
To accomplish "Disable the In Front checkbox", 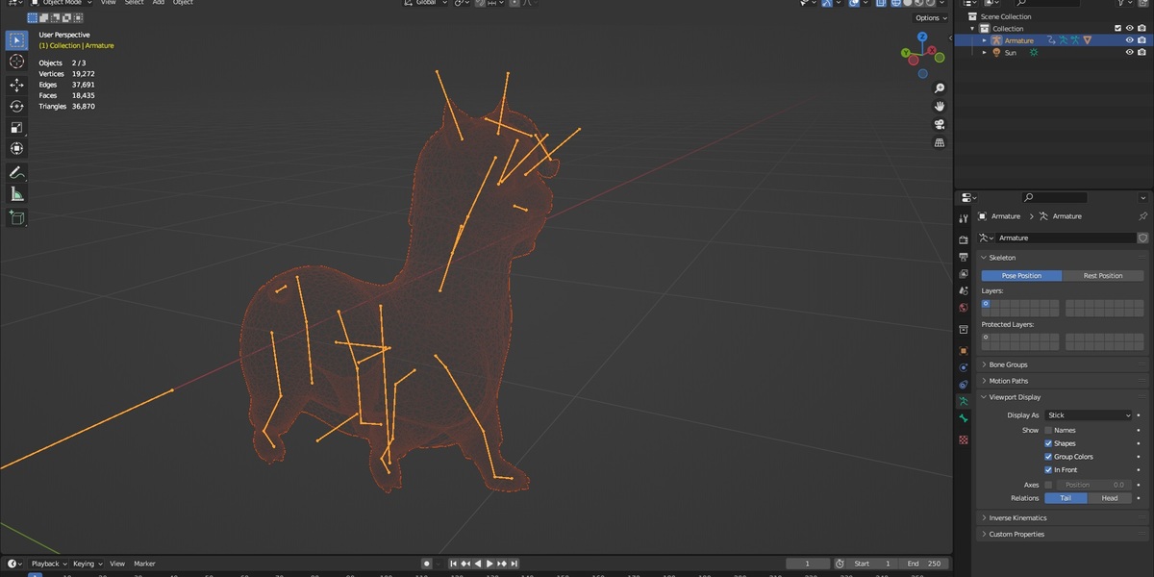I will pos(1048,470).
